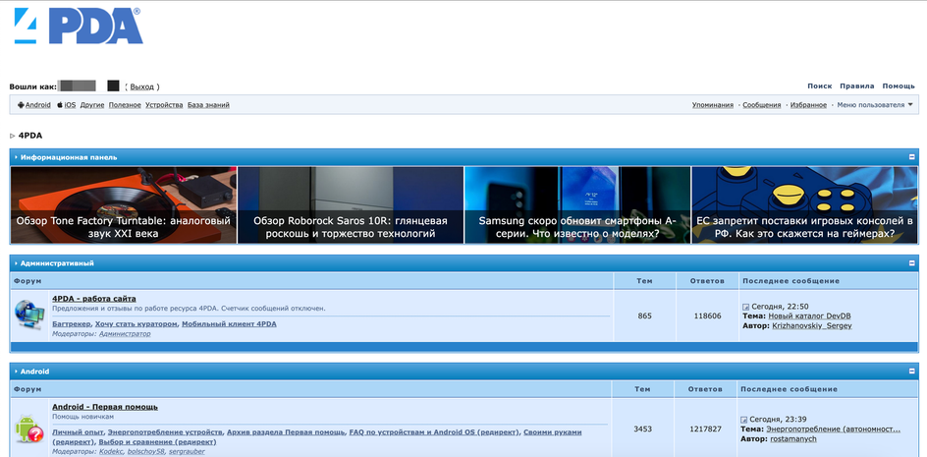Open Избранное link

tap(808, 105)
